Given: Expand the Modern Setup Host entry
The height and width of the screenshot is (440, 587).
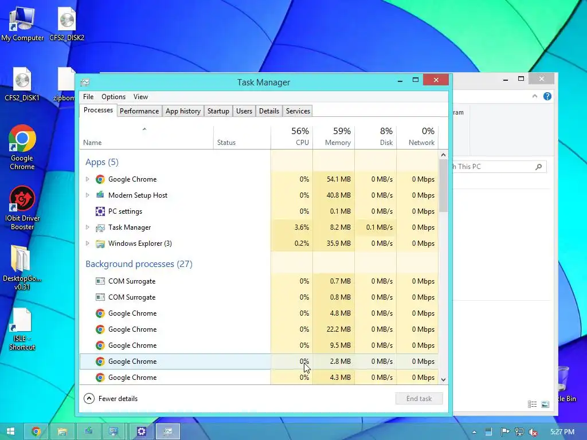Looking at the screenshot, I should (87, 195).
